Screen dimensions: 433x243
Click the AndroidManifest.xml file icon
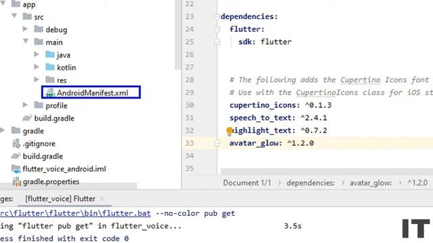(x=50, y=92)
